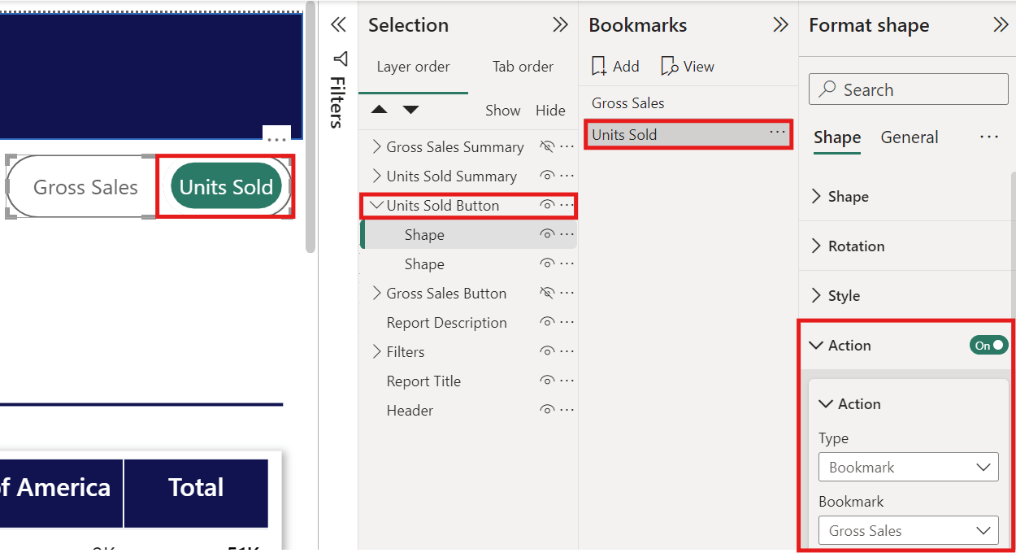The width and height of the screenshot is (1016, 553).
Task: Open Units Sold bookmark more options
Action: pos(777,133)
